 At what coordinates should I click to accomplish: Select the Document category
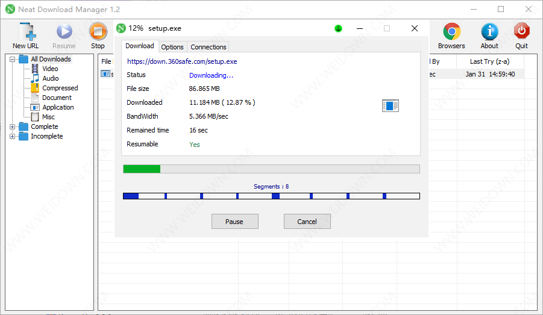point(57,98)
